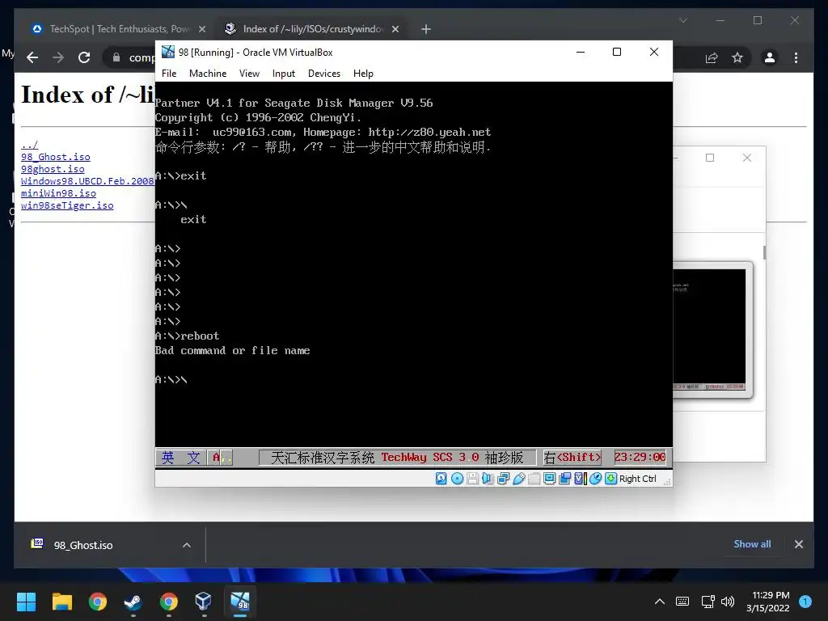Click the floppy disk icon in VirtualBox status bar
Image resolution: width=828 pixels, height=621 pixels.
(x=472, y=479)
